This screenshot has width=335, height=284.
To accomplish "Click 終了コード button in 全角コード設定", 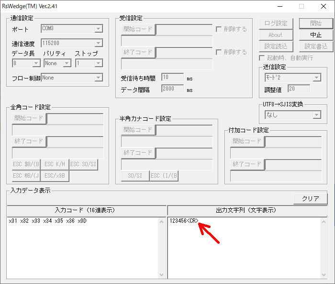I will tap(29, 142).
